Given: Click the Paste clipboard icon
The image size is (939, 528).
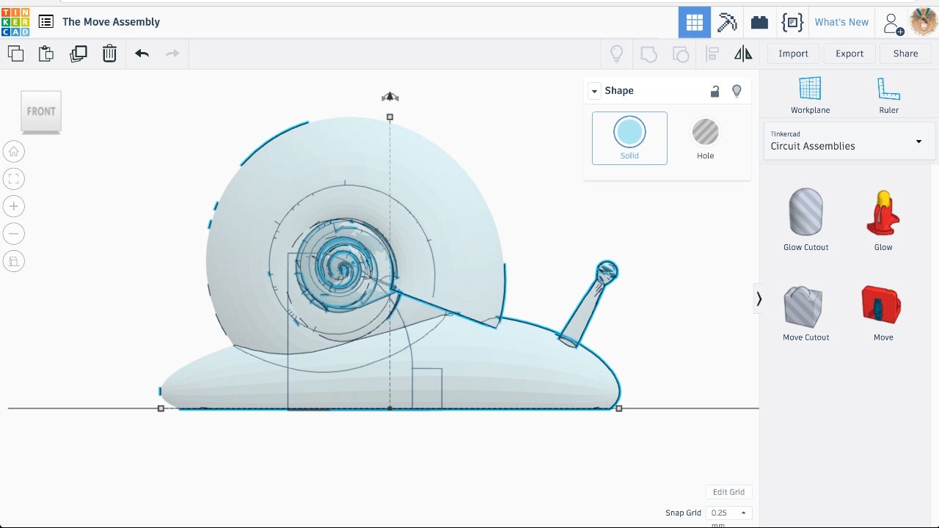Looking at the screenshot, I should [x=46, y=54].
